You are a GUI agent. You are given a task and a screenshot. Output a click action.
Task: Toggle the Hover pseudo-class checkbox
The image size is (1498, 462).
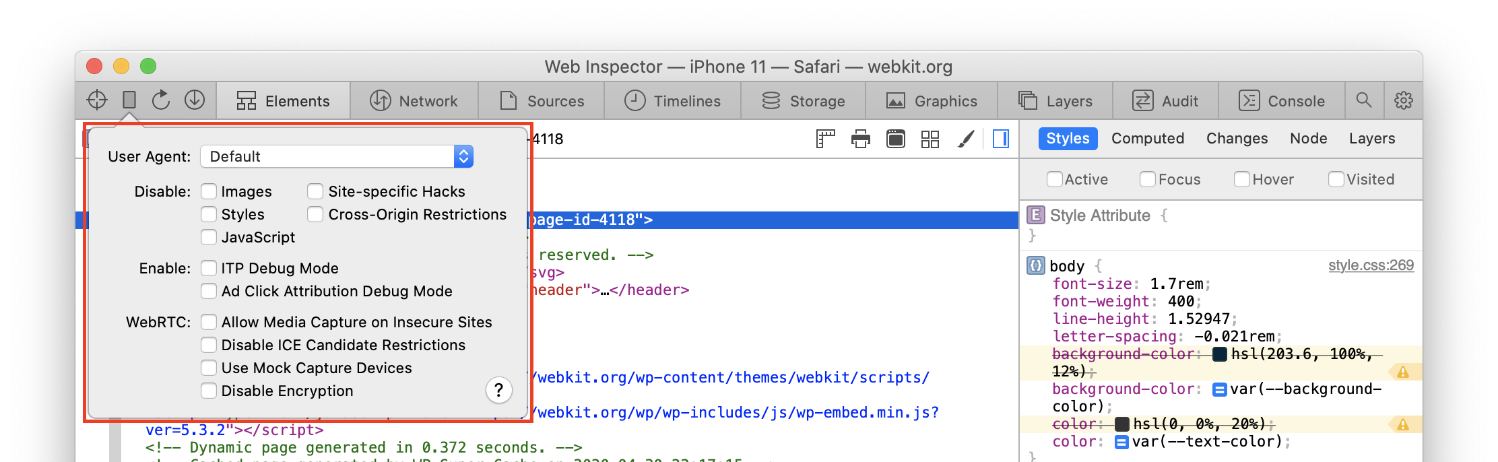[1241, 179]
